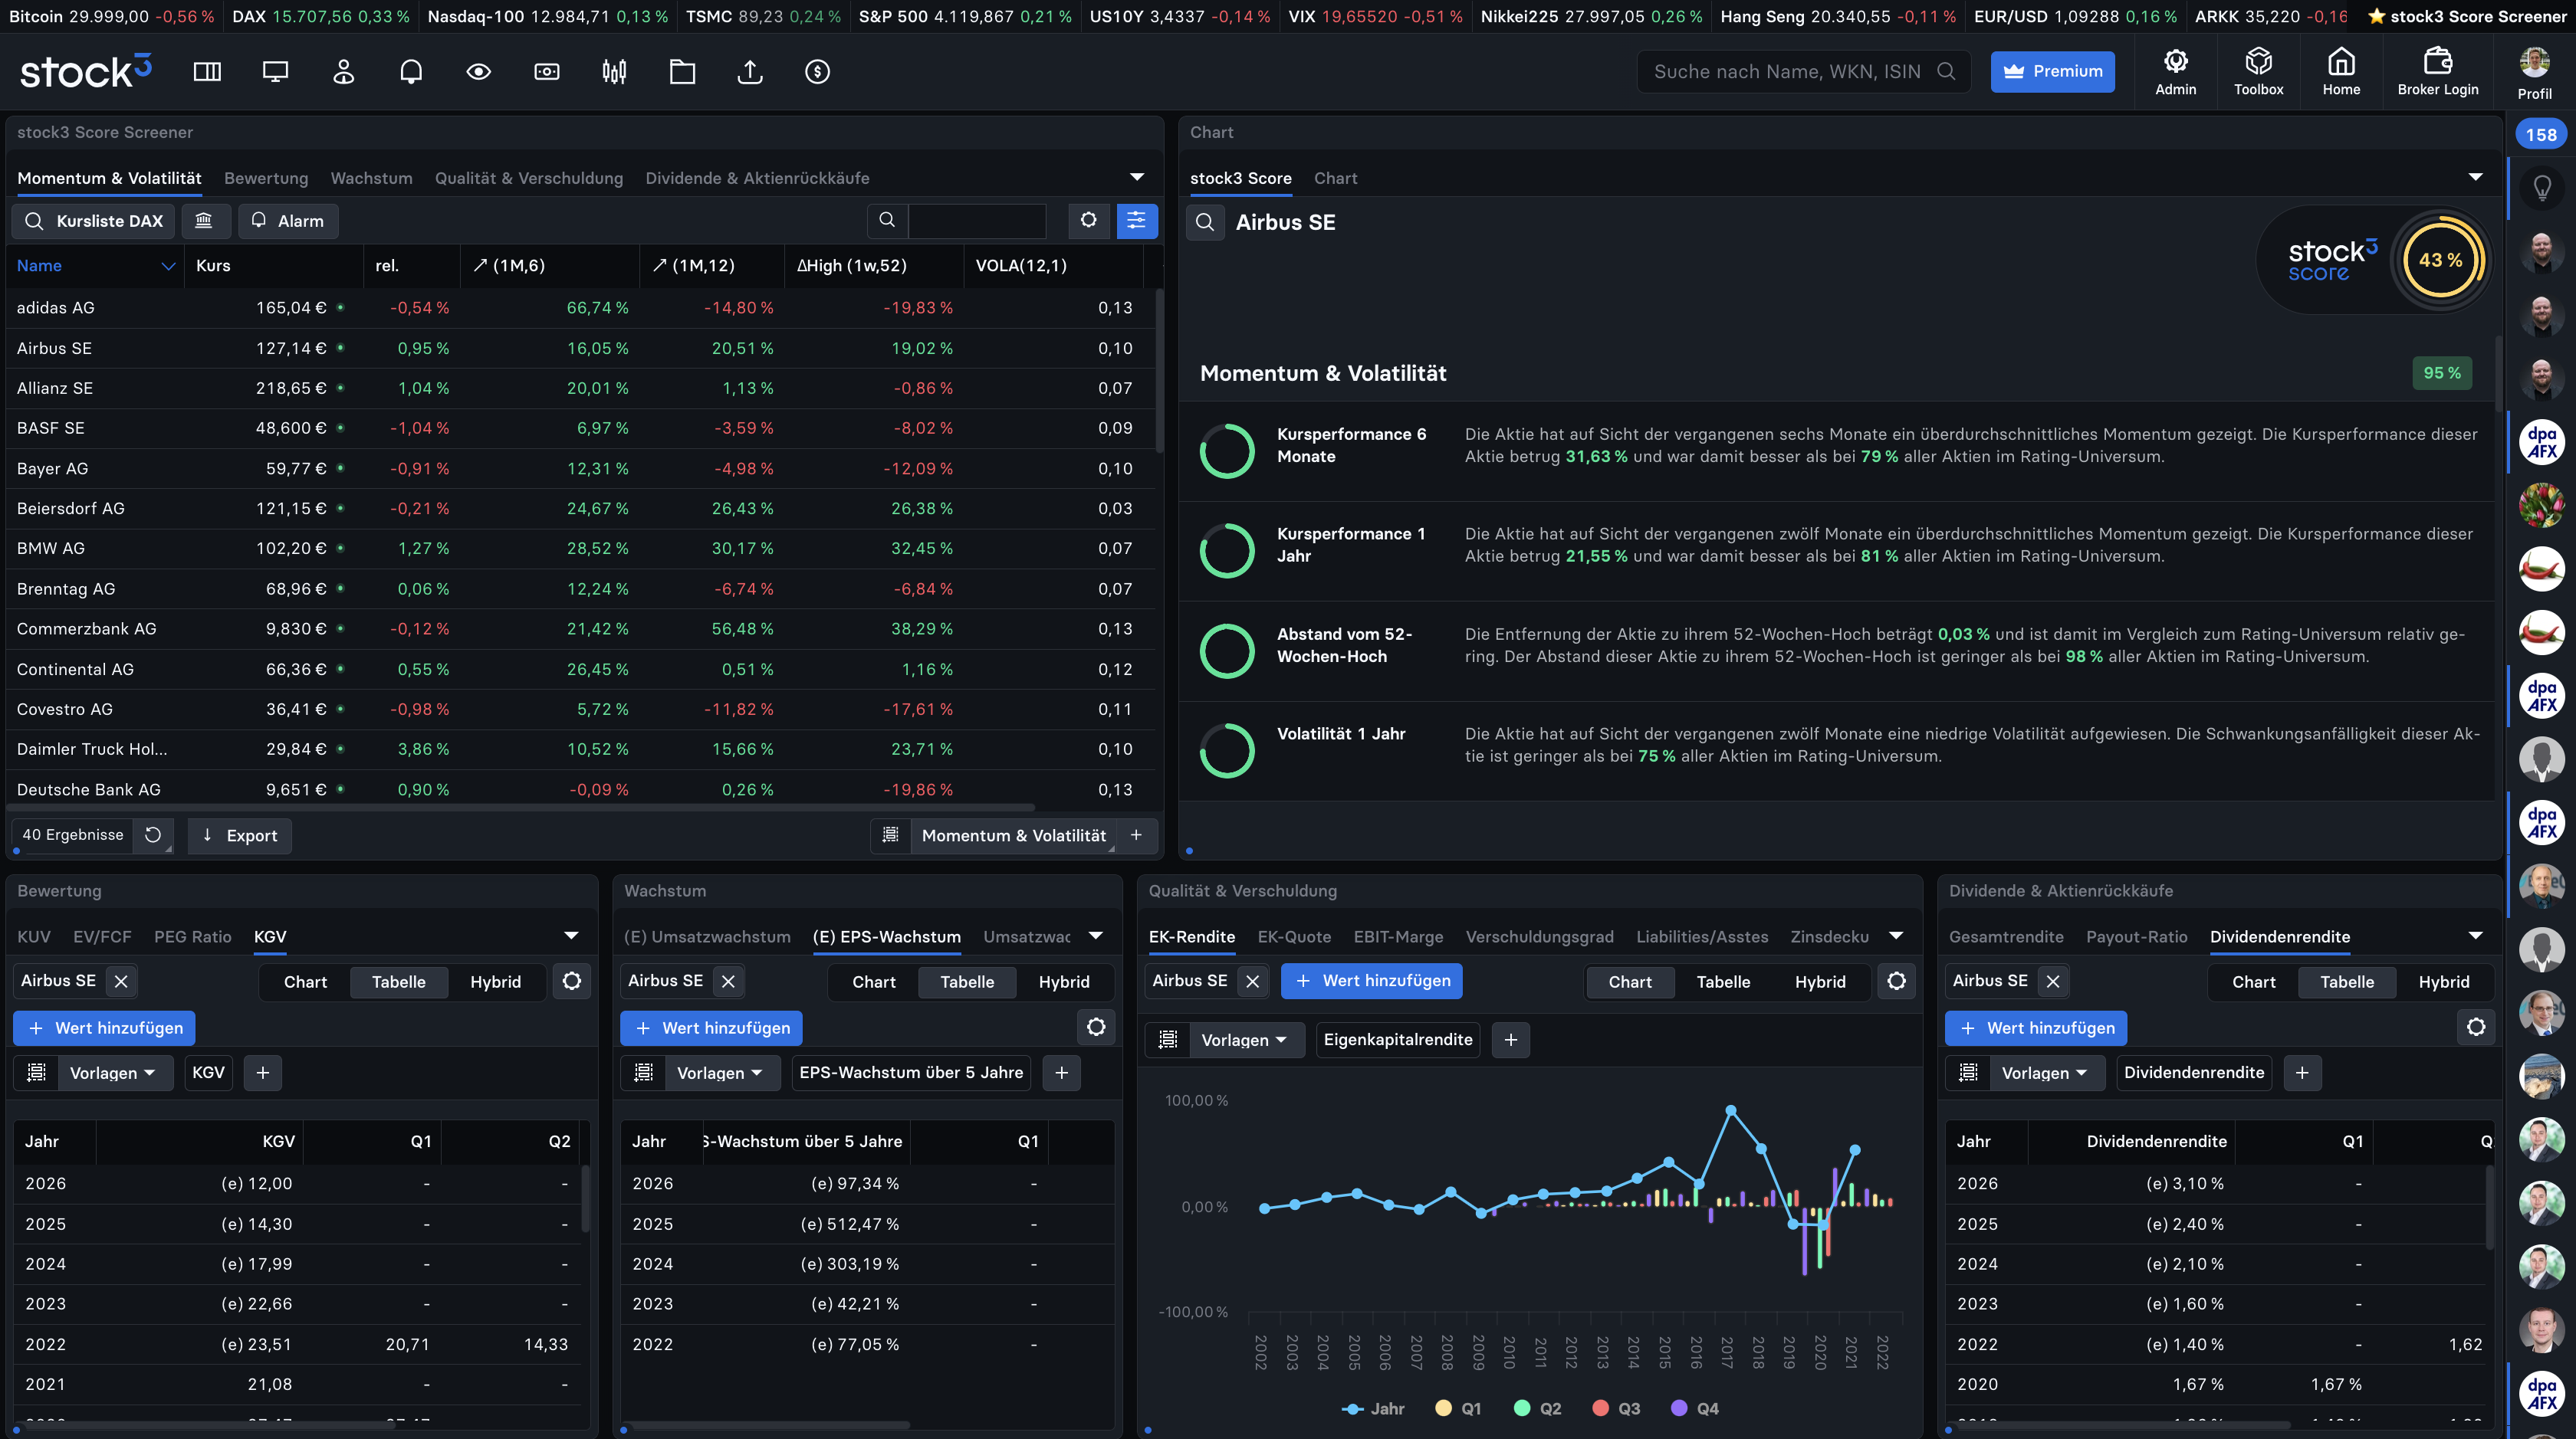This screenshot has height=1439, width=2576.
Task: Refresh the 40 Ergebnisse results
Action: click(x=153, y=835)
